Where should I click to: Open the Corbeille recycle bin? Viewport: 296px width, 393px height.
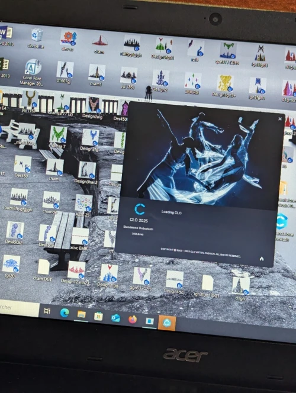pos(36,38)
